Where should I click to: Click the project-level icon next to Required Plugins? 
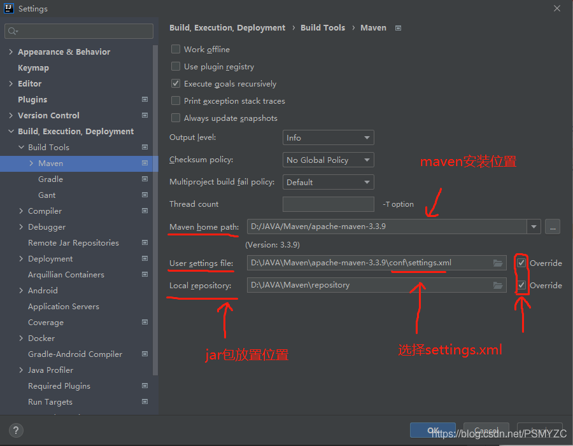pos(145,386)
